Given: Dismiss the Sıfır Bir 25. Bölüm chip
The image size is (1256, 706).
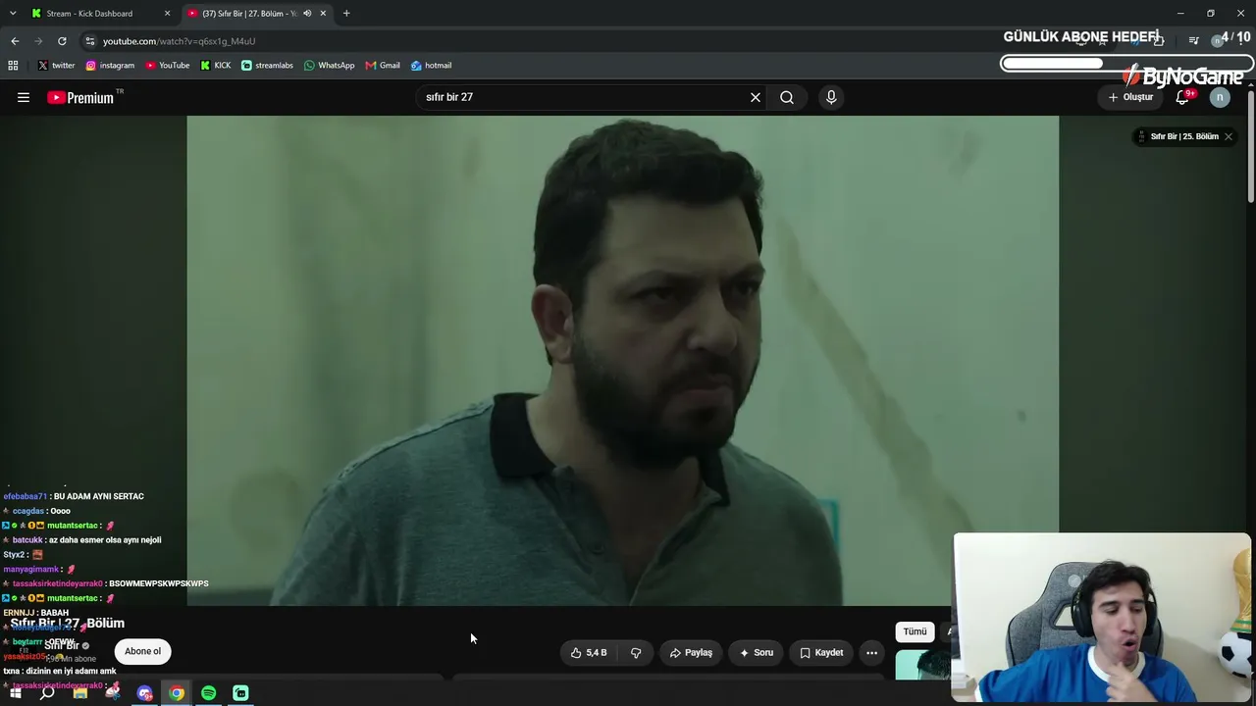Looking at the screenshot, I should coord(1228,136).
